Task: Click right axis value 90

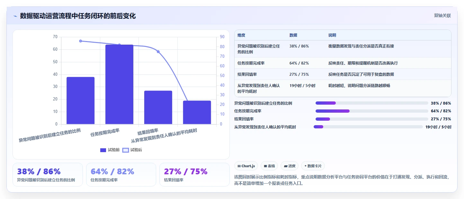Action: [222, 37]
